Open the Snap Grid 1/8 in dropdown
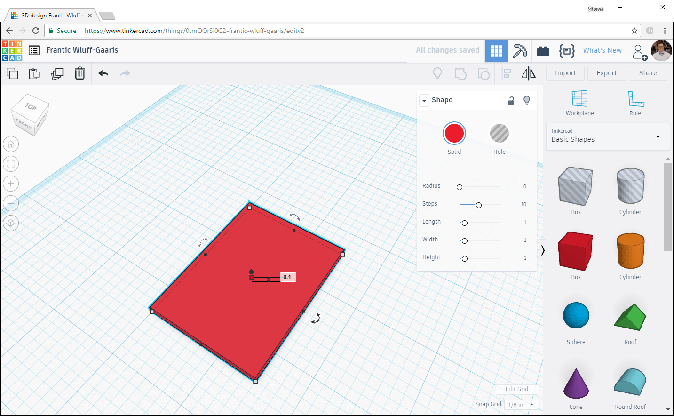This screenshot has height=416, width=674. pyautogui.click(x=521, y=405)
